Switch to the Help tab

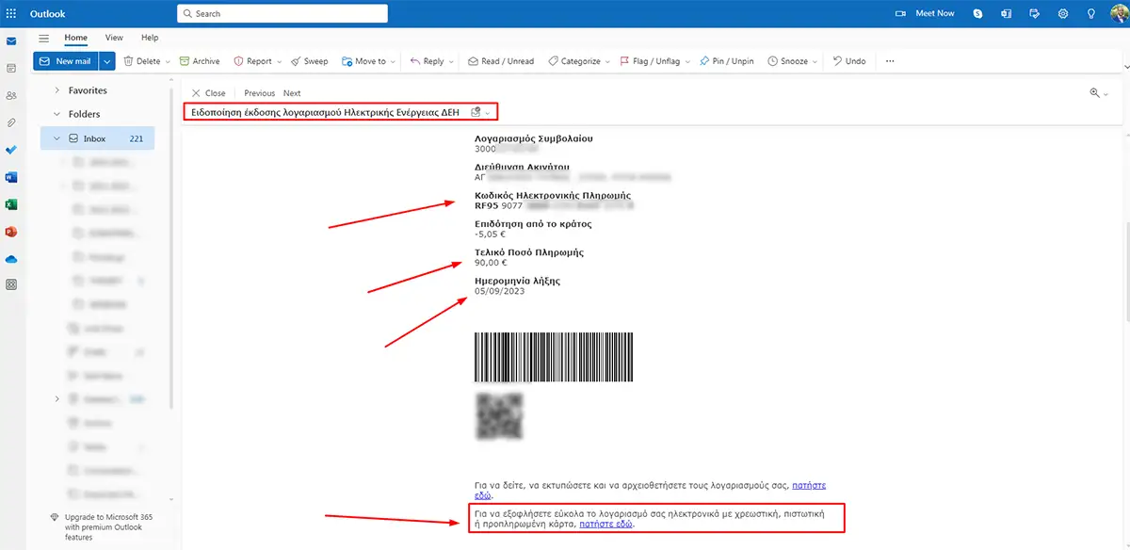[x=150, y=38]
